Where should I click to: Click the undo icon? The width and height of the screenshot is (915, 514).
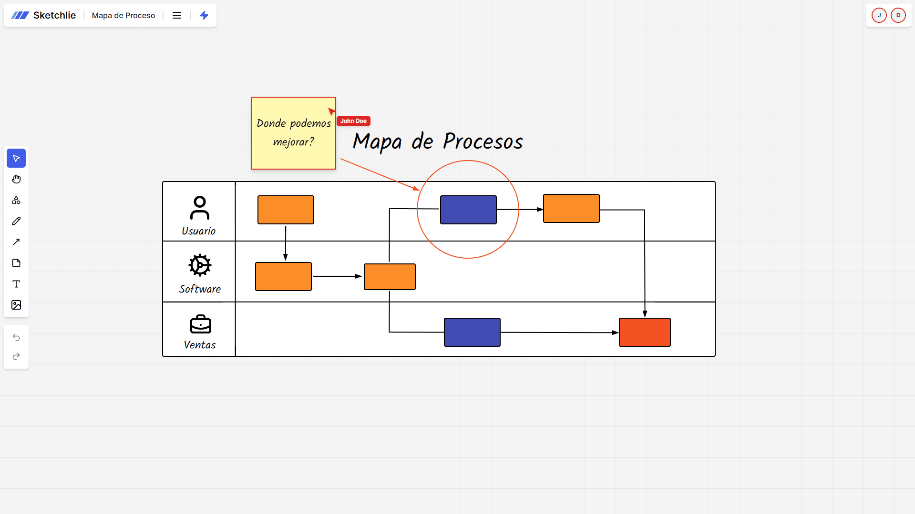point(16,337)
